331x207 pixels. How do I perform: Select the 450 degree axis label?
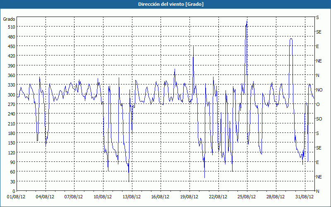tap(11, 46)
